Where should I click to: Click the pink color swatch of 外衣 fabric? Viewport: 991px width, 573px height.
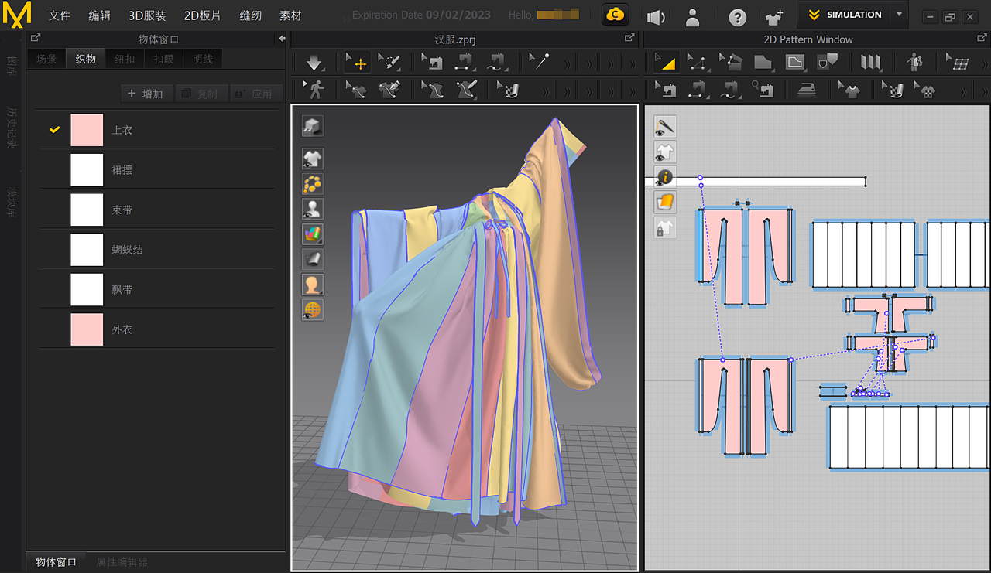[x=87, y=329]
